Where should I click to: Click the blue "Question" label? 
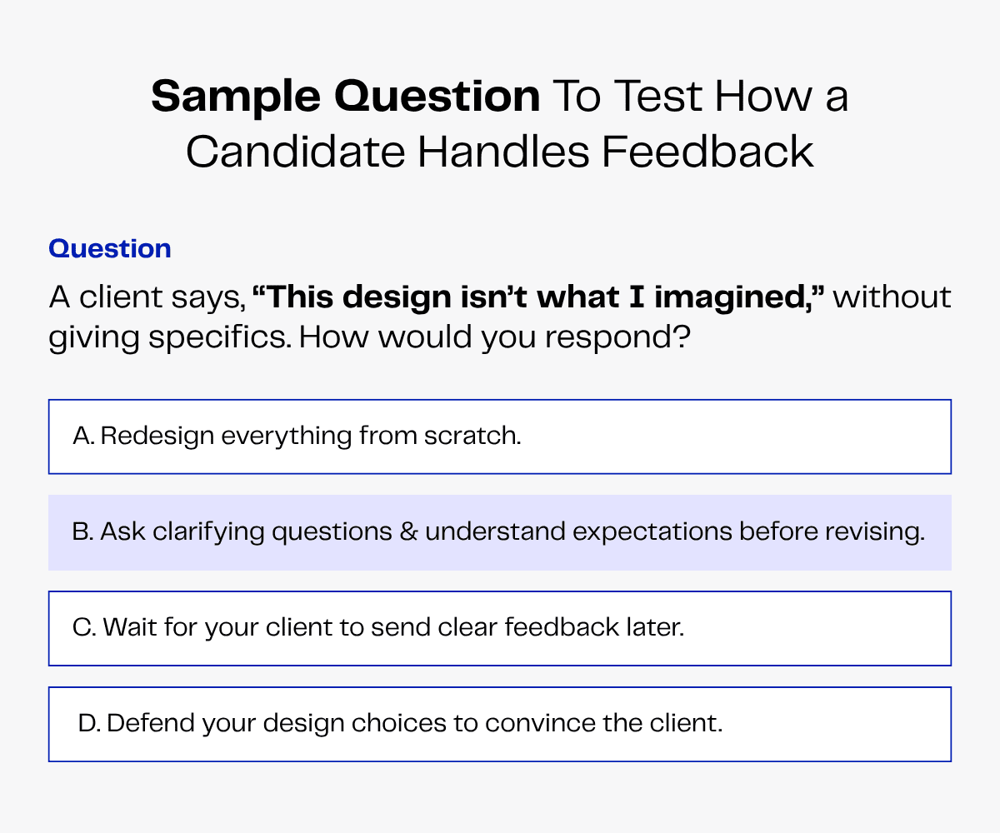[x=110, y=248]
